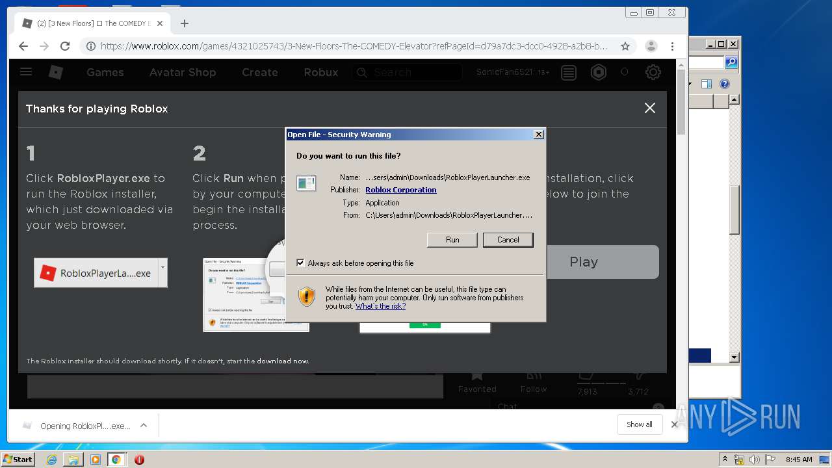
Task: Close the Chrome downloads shelf
Action: pyautogui.click(x=674, y=424)
